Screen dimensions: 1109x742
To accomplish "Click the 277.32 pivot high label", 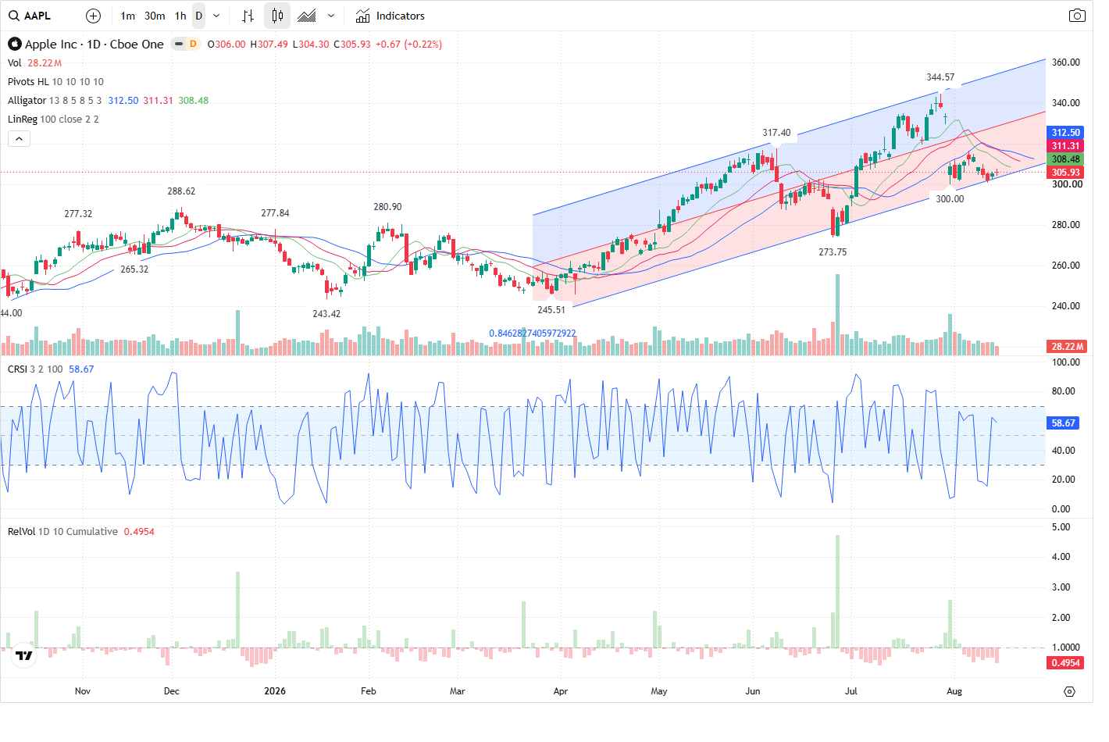I will (78, 214).
